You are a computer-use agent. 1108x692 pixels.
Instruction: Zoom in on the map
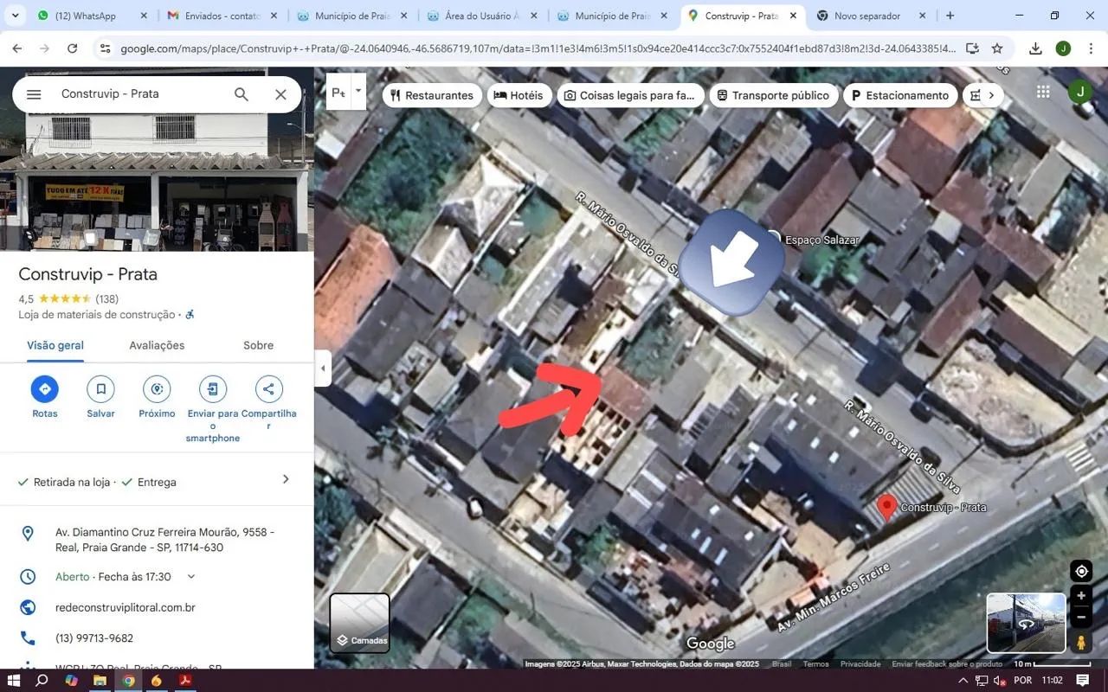pos(1081,596)
